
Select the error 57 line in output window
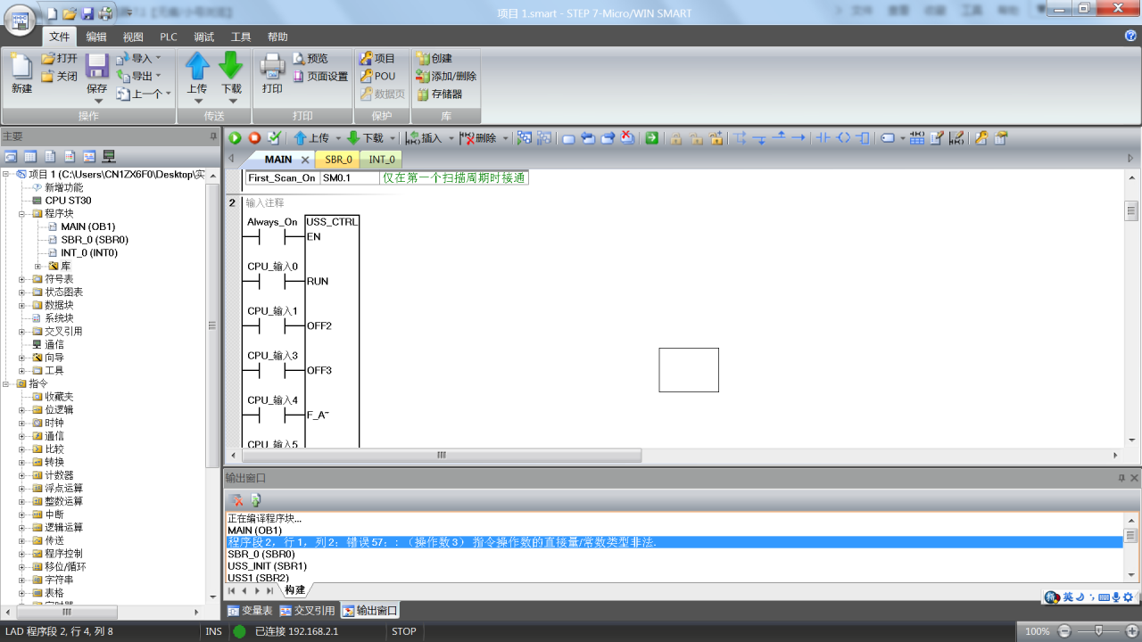pos(674,542)
